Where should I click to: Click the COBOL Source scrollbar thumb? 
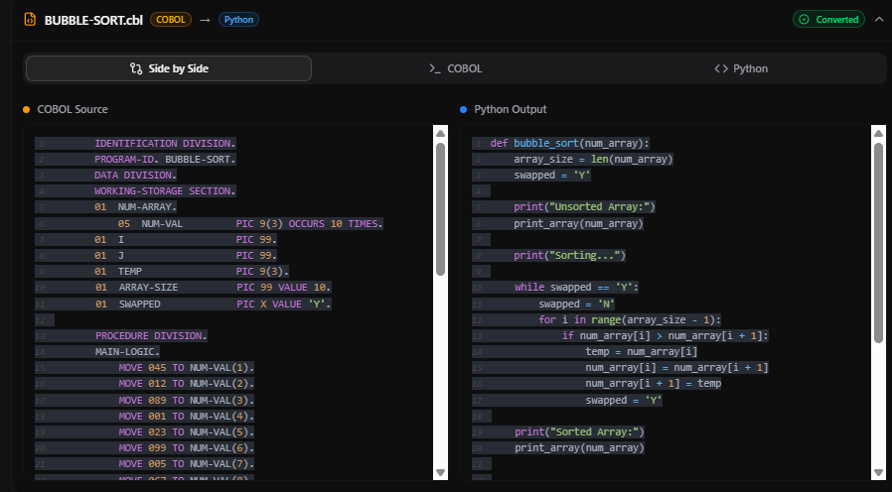tap(440, 209)
